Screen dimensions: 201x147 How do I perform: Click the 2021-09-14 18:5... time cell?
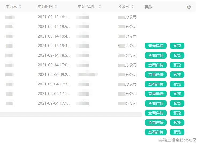point(54,55)
